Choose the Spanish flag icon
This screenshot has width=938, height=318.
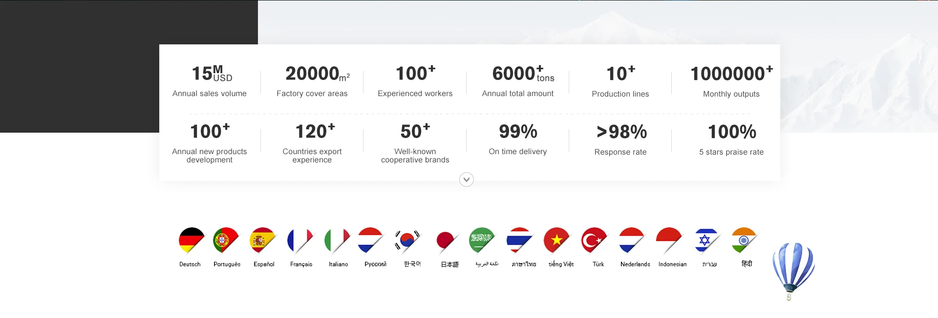tap(263, 240)
